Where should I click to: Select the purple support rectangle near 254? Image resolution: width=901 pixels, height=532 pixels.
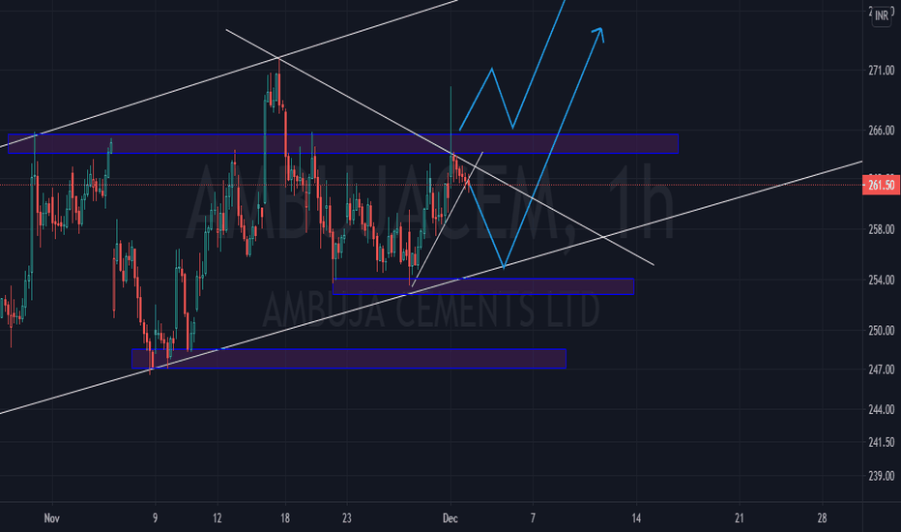[483, 286]
